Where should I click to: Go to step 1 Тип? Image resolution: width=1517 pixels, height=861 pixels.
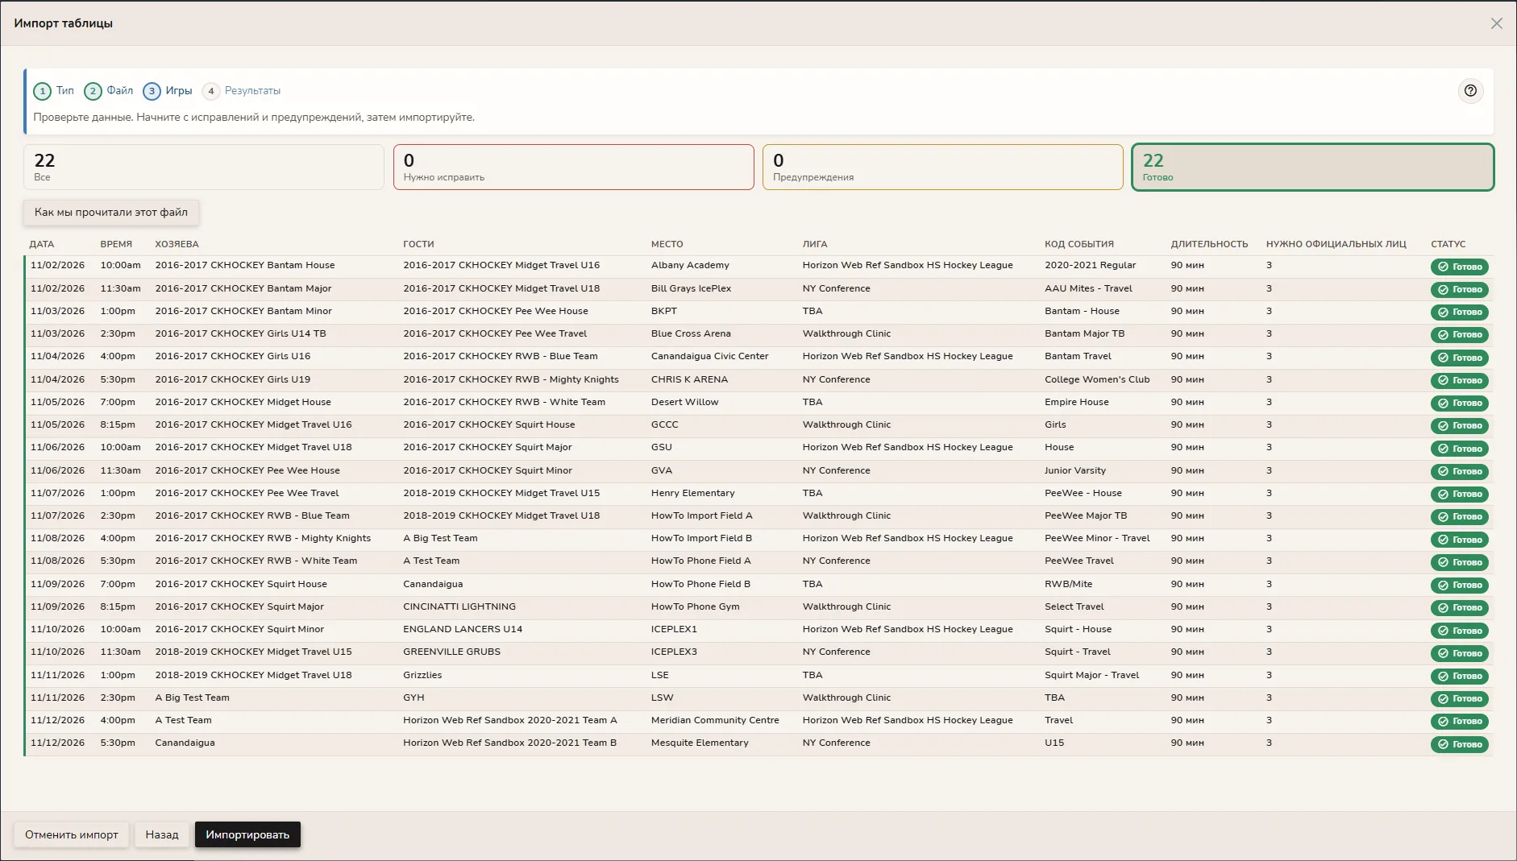click(54, 91)
